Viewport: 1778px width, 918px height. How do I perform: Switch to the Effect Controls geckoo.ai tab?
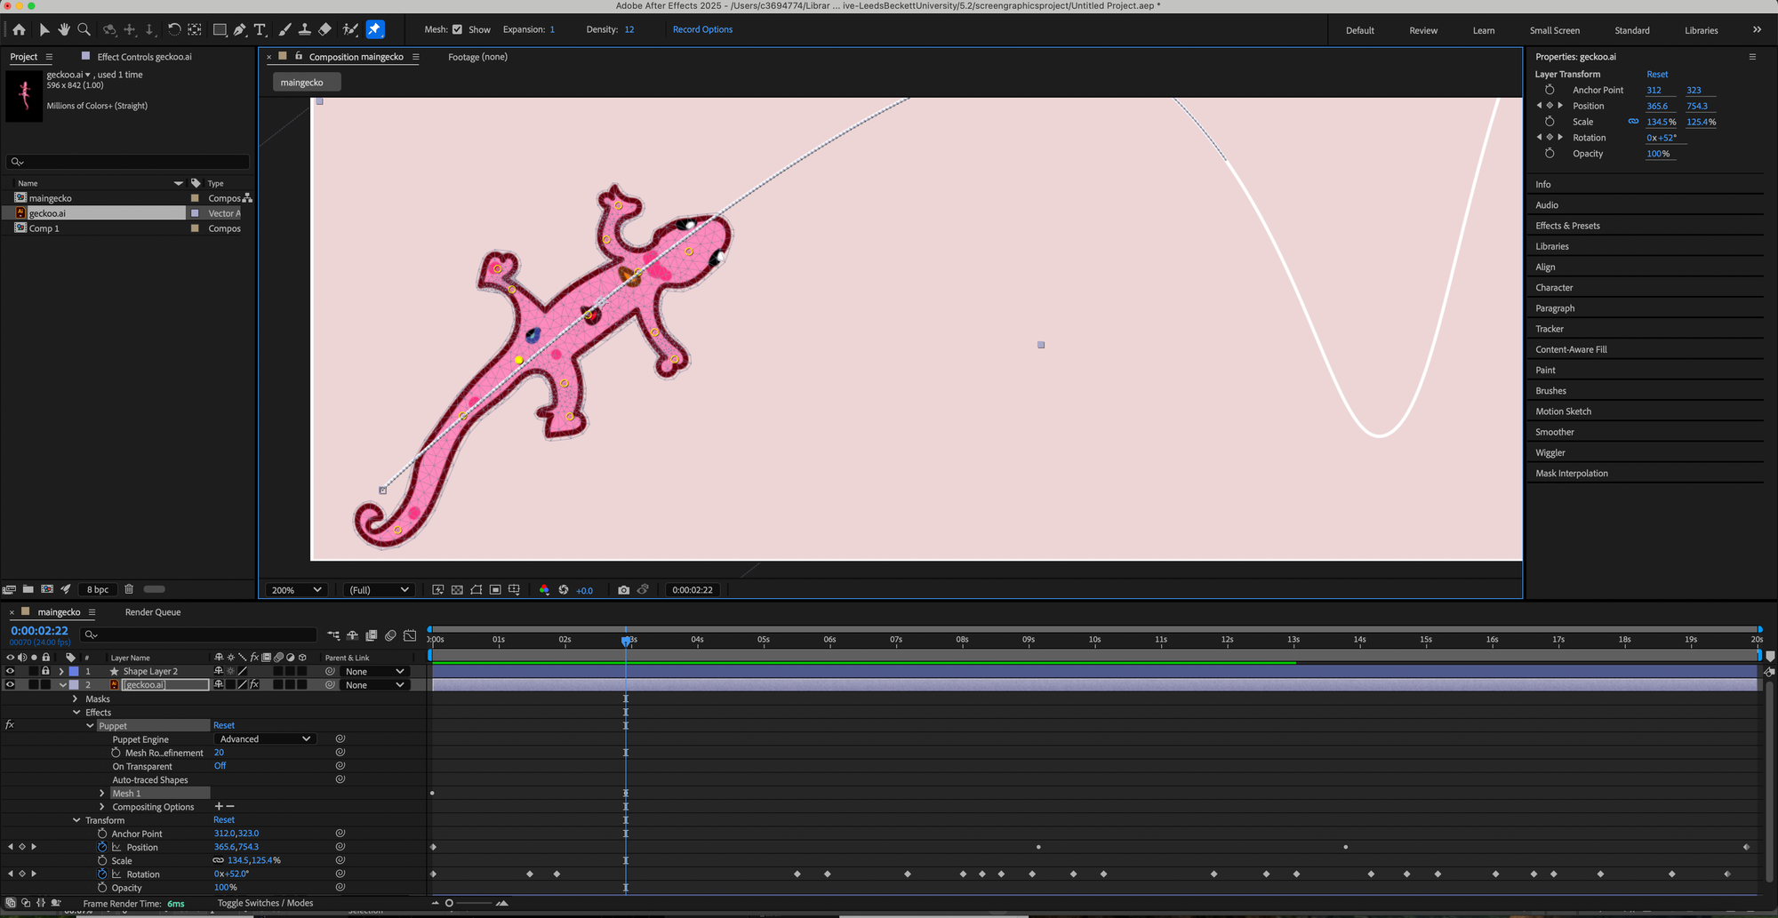[x=143, y=57]
